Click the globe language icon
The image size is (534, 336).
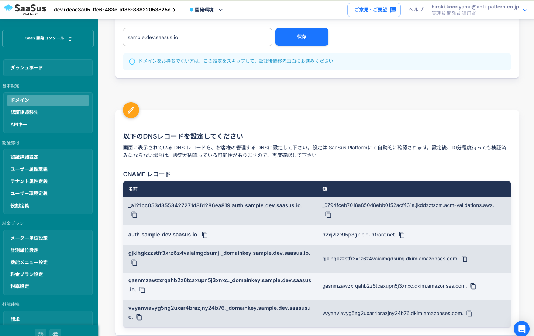55,333
